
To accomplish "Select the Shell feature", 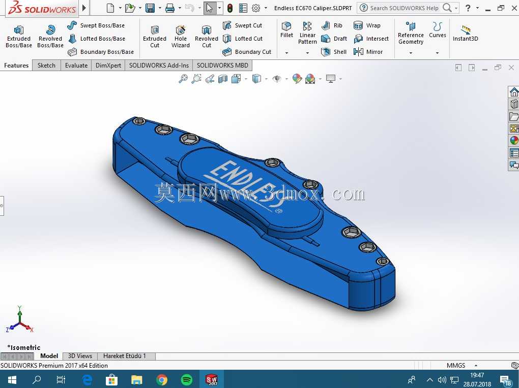I will click(x=334, y=52).
